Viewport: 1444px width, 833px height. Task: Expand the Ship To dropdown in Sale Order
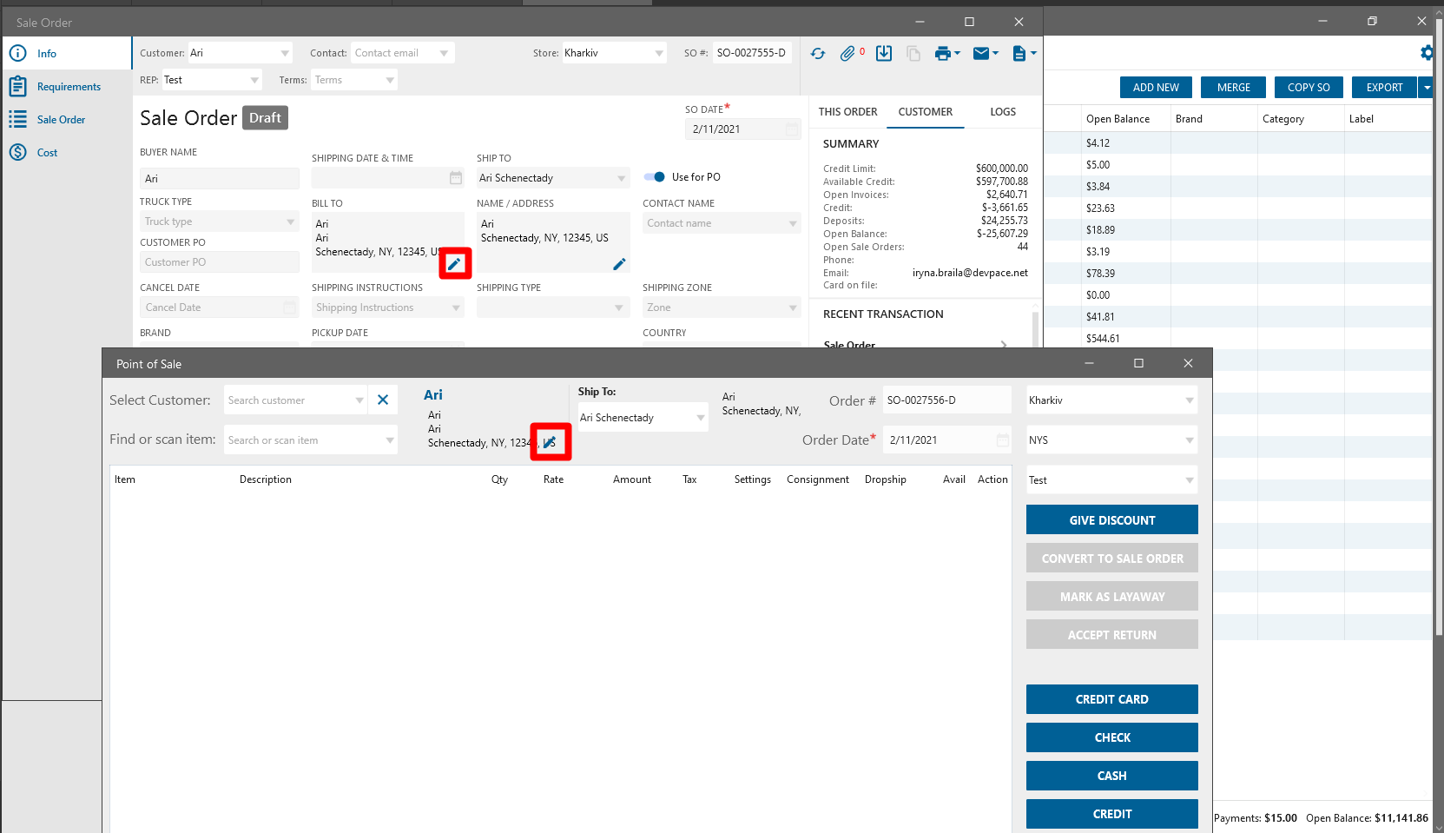tap(621, 179)
